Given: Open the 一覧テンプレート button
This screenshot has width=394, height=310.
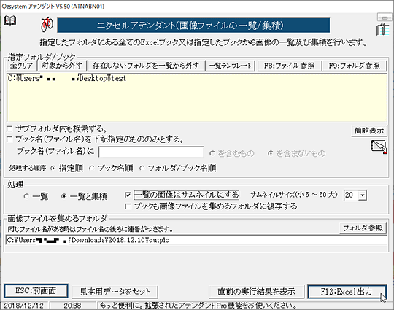Looking at the screenshot, I should [x=231, y=66].
